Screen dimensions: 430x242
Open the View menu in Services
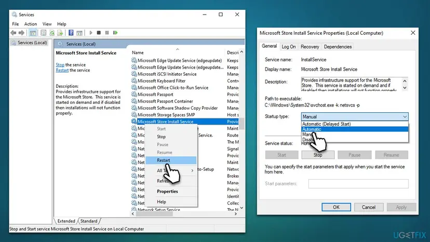click(x=47, y=24)
